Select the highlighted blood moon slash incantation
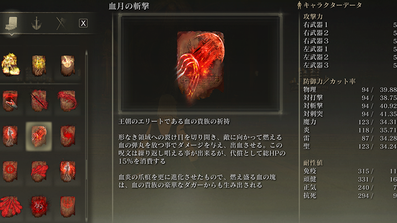Viewport: 397px width, 223px height. (39, 136)
